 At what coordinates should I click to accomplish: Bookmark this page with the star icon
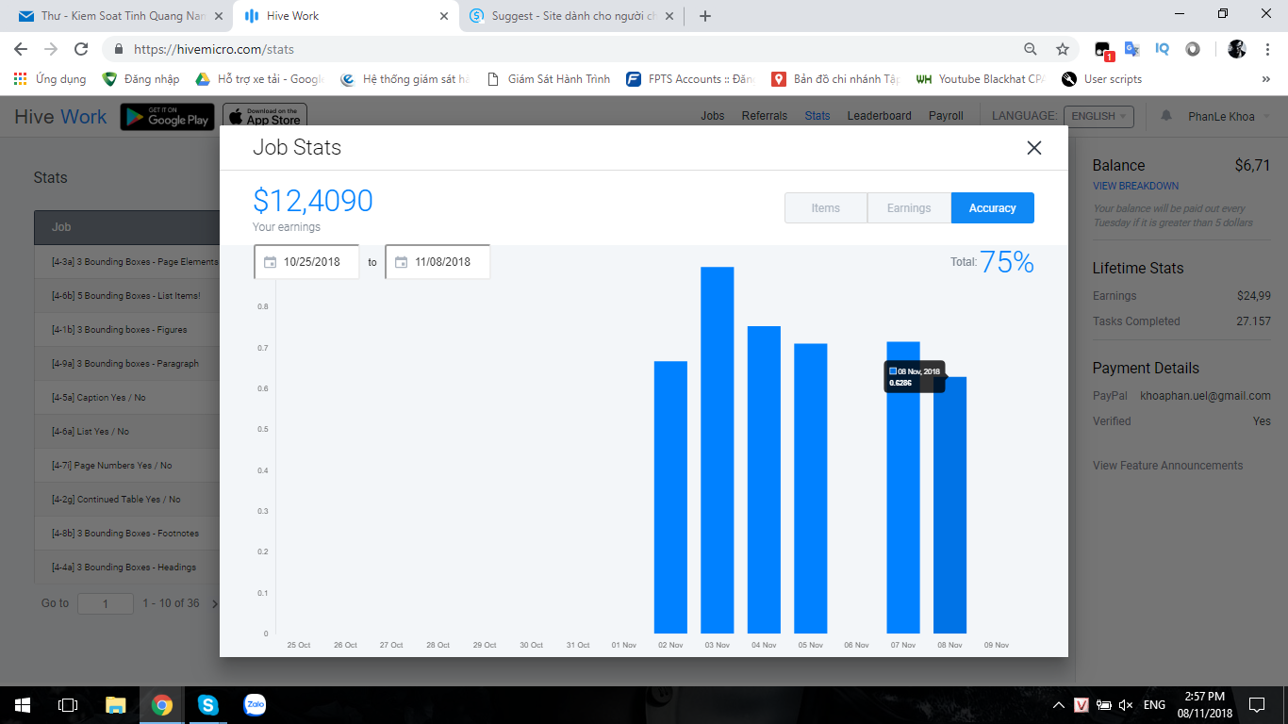point(1063,49)
